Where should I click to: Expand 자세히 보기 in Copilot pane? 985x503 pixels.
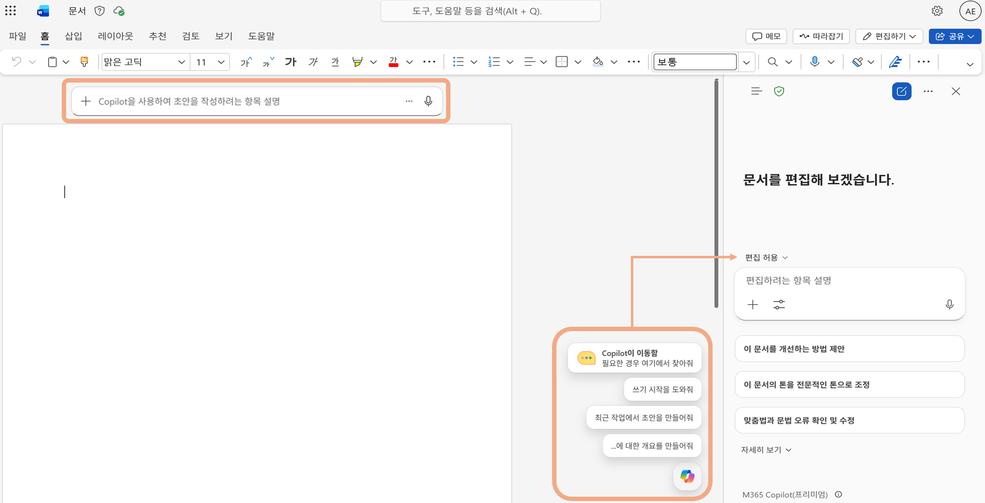[766, 450]
